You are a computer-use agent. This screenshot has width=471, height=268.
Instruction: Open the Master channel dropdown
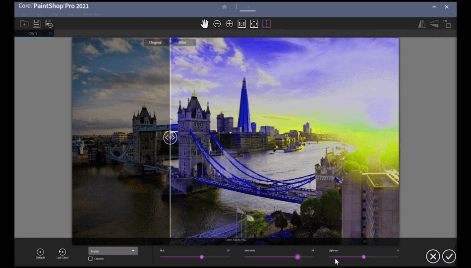(113, 251)
